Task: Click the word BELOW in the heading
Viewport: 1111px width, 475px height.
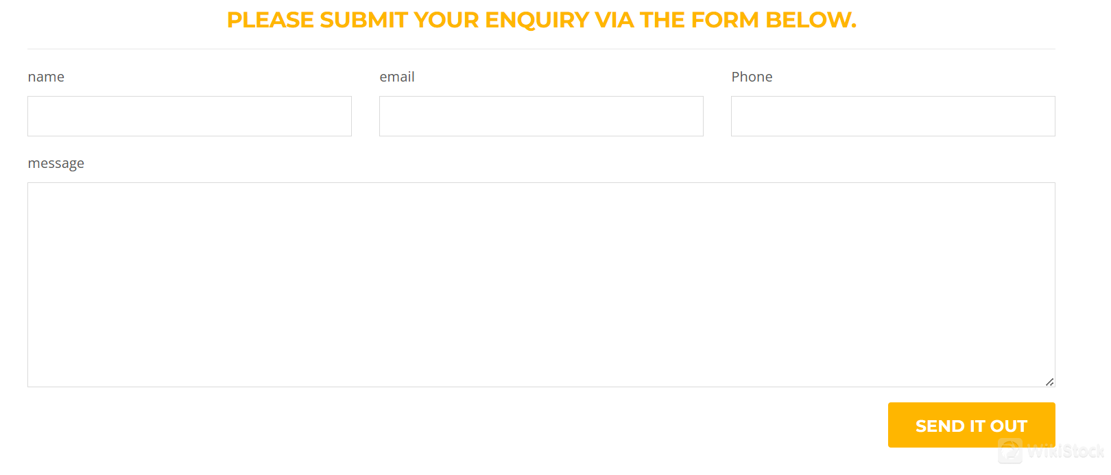Action: 809,21
